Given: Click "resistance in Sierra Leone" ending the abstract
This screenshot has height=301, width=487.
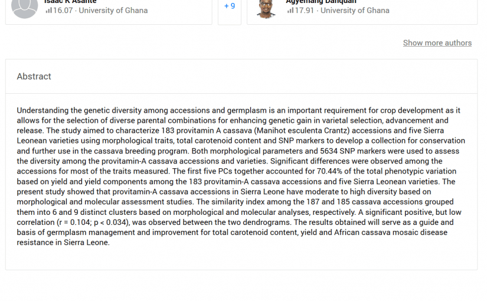Looking at the screenshot, I should click(63, 243).
